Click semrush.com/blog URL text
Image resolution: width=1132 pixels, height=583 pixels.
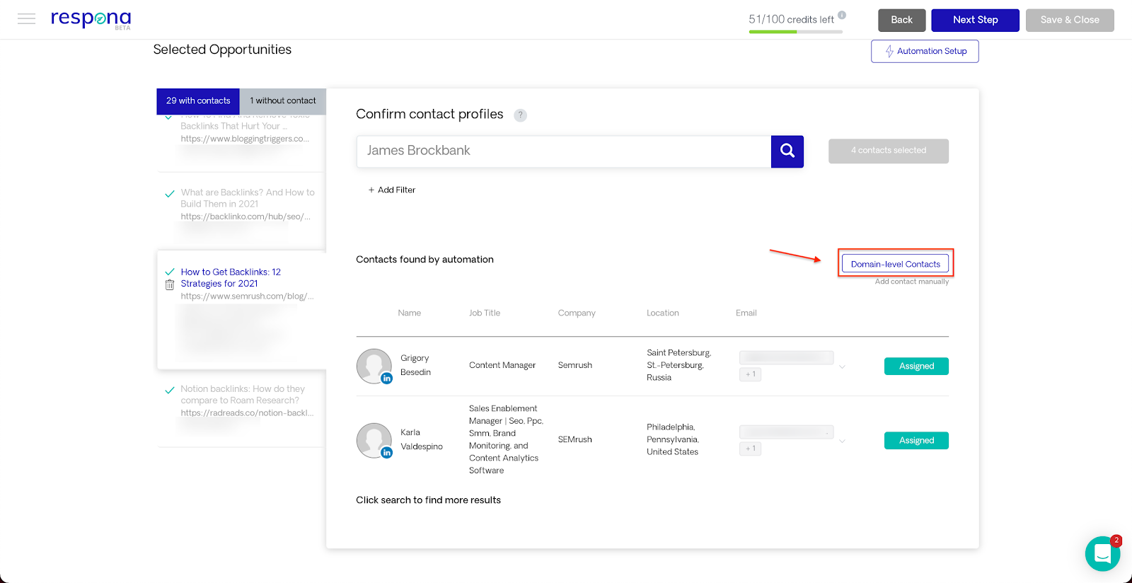(247, 296)
